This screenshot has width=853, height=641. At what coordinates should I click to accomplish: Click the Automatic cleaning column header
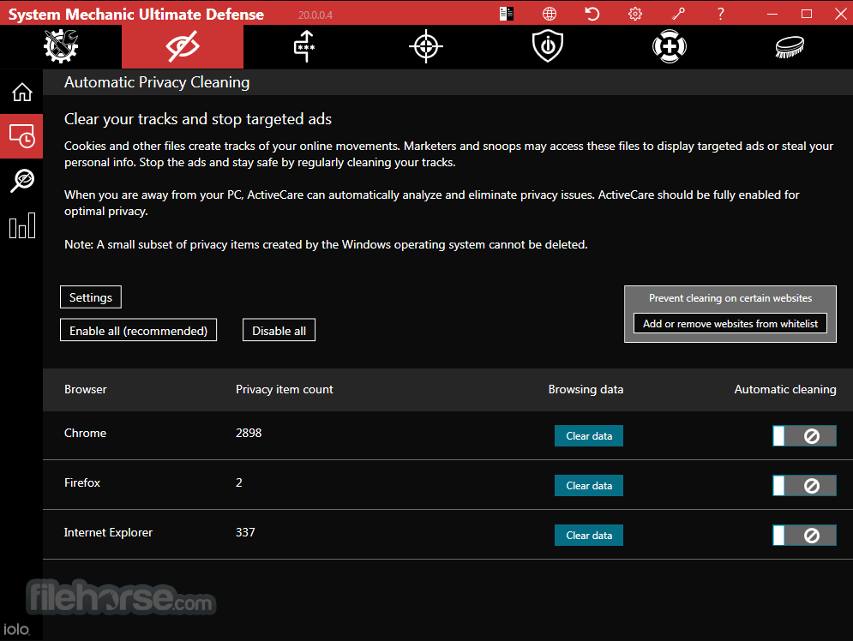pos(785,389)
